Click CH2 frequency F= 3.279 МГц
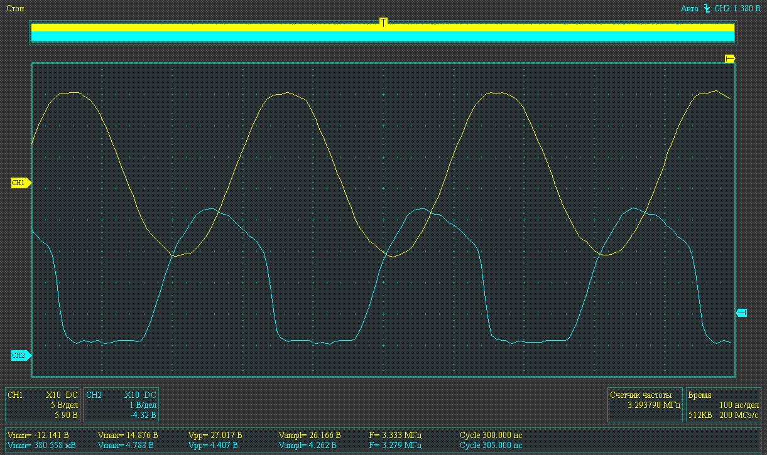767x455 pixels. coord(394,445)
